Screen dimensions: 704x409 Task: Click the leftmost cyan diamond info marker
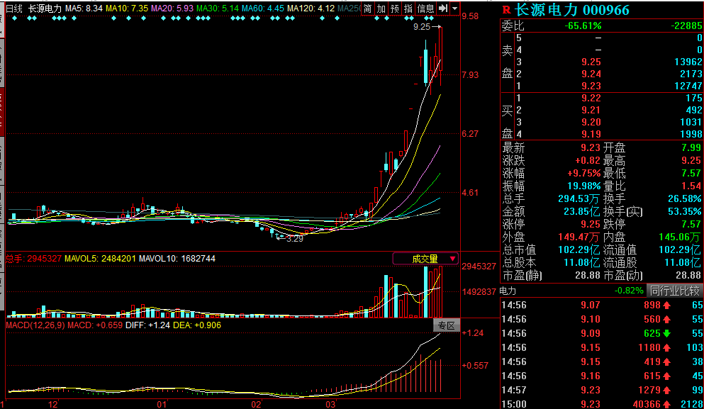point(14,18)
